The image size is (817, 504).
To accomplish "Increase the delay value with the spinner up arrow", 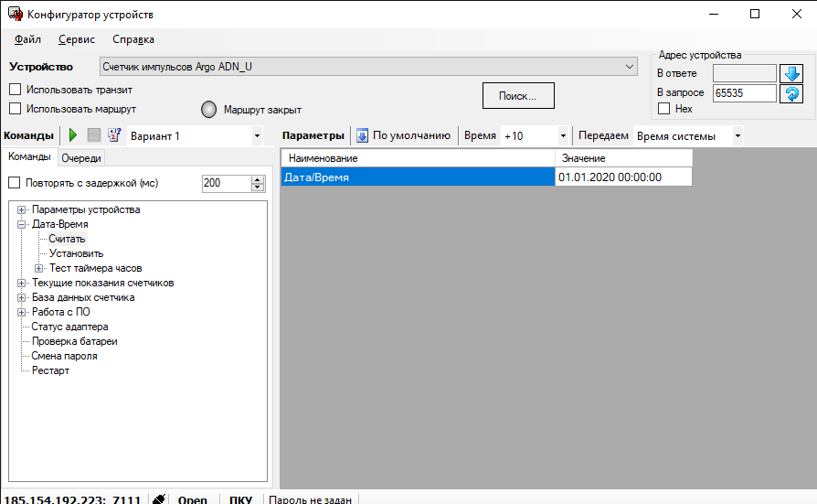I will tap(257, 179).
